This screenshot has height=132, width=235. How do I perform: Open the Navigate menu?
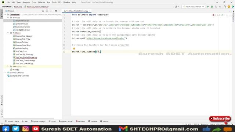26,2
